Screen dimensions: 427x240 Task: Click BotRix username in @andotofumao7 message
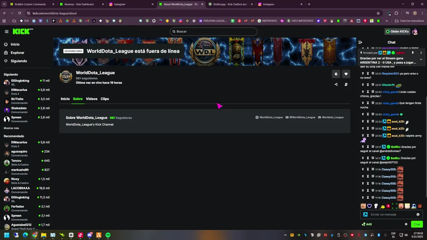395,147
